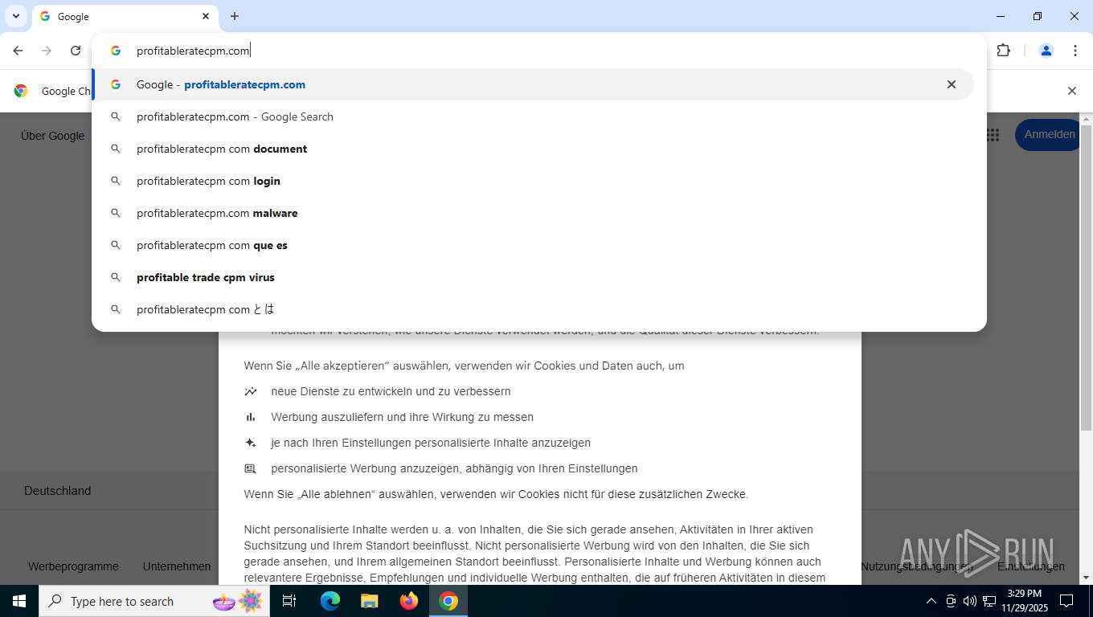Screen dimensions: 1093x617
Task: Open the Windows Start menu
Action: (18, 601)
